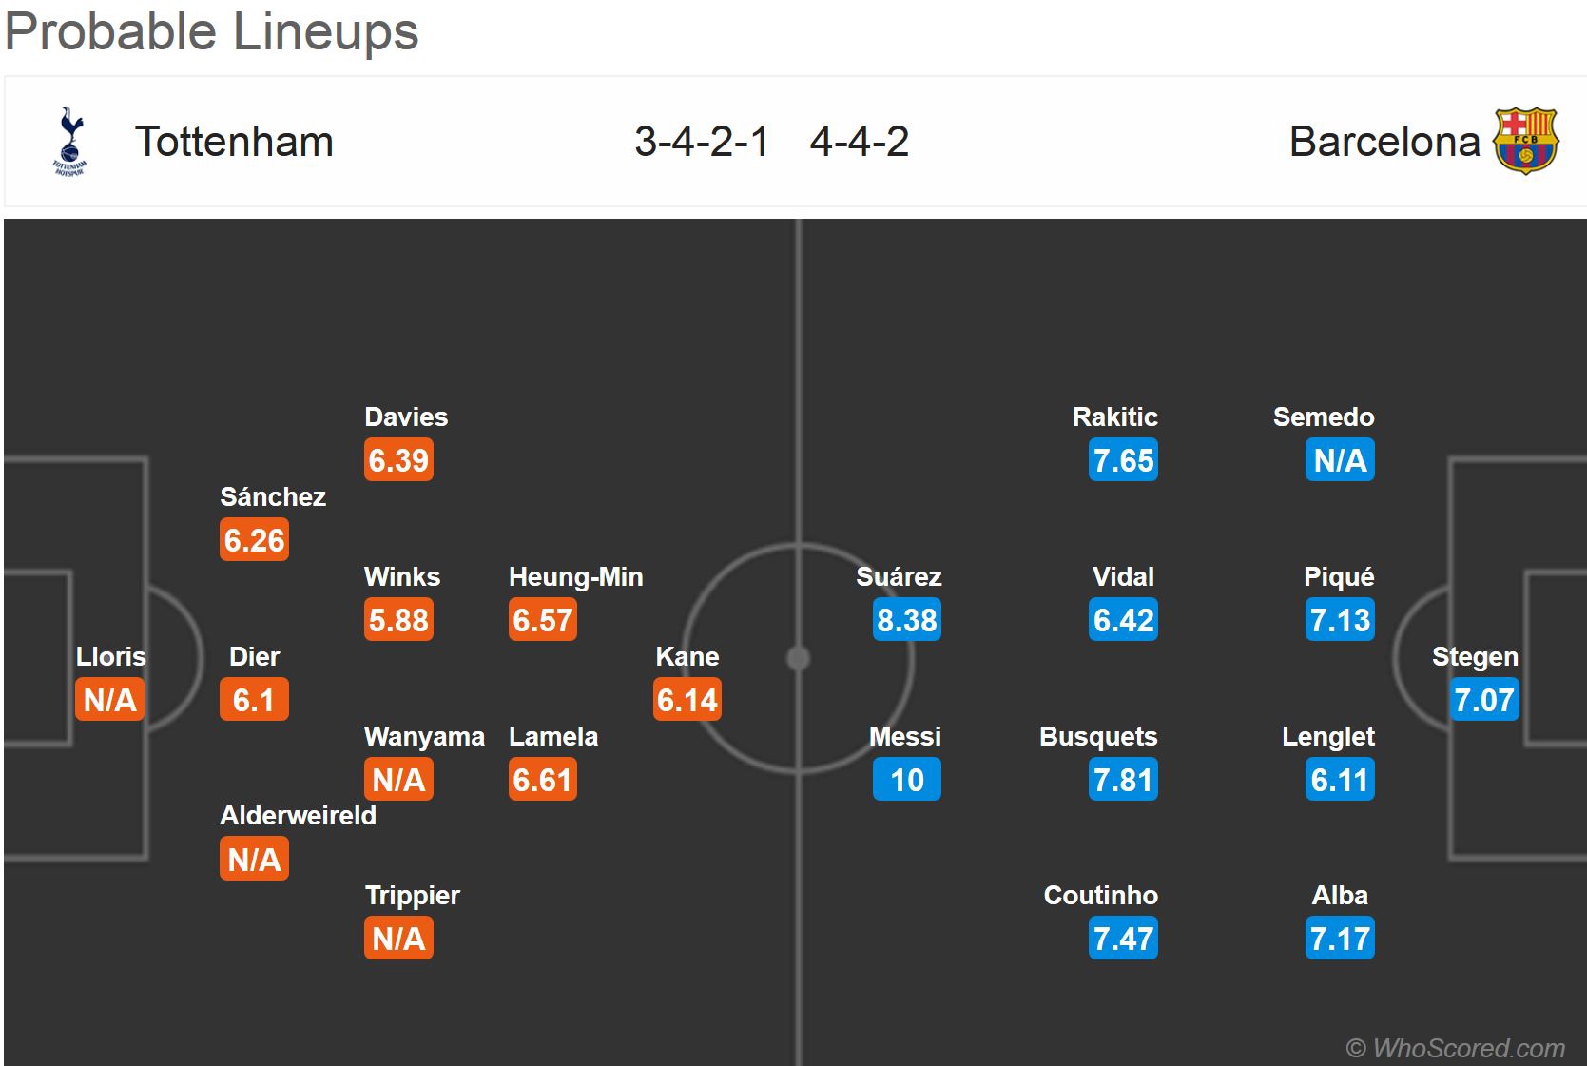Click the Tottenham Hotspur crest icon
The height and width of the screenshot is (1066, 1587).
pos(69,141)
